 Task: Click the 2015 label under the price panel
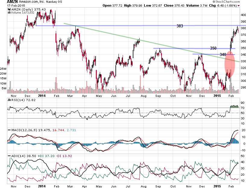point(217,96)
